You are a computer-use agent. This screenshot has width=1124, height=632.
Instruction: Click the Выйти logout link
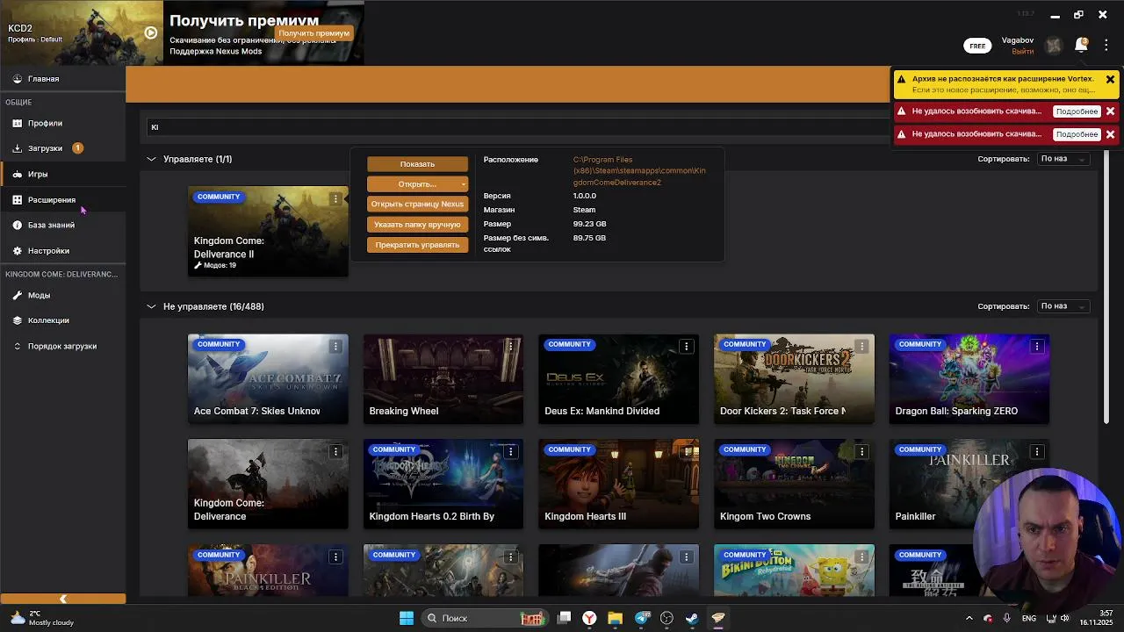coord(1022,52)
